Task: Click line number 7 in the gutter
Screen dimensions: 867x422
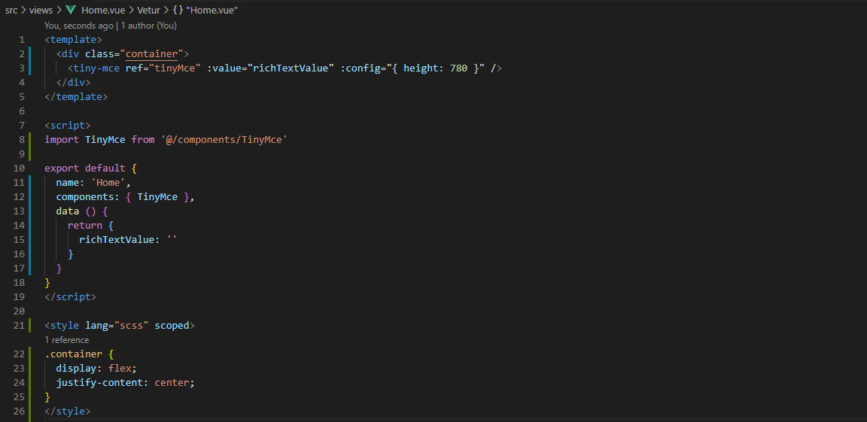Action: click(x=22, y=126)
